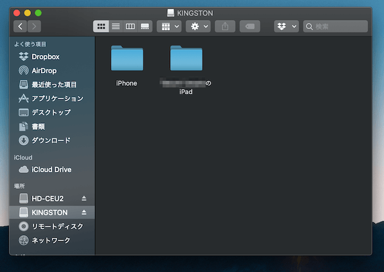This screenshot has height=272, width=384.
Task: Open the Dropbox toolbar dropdown
Action: point(286,26)
